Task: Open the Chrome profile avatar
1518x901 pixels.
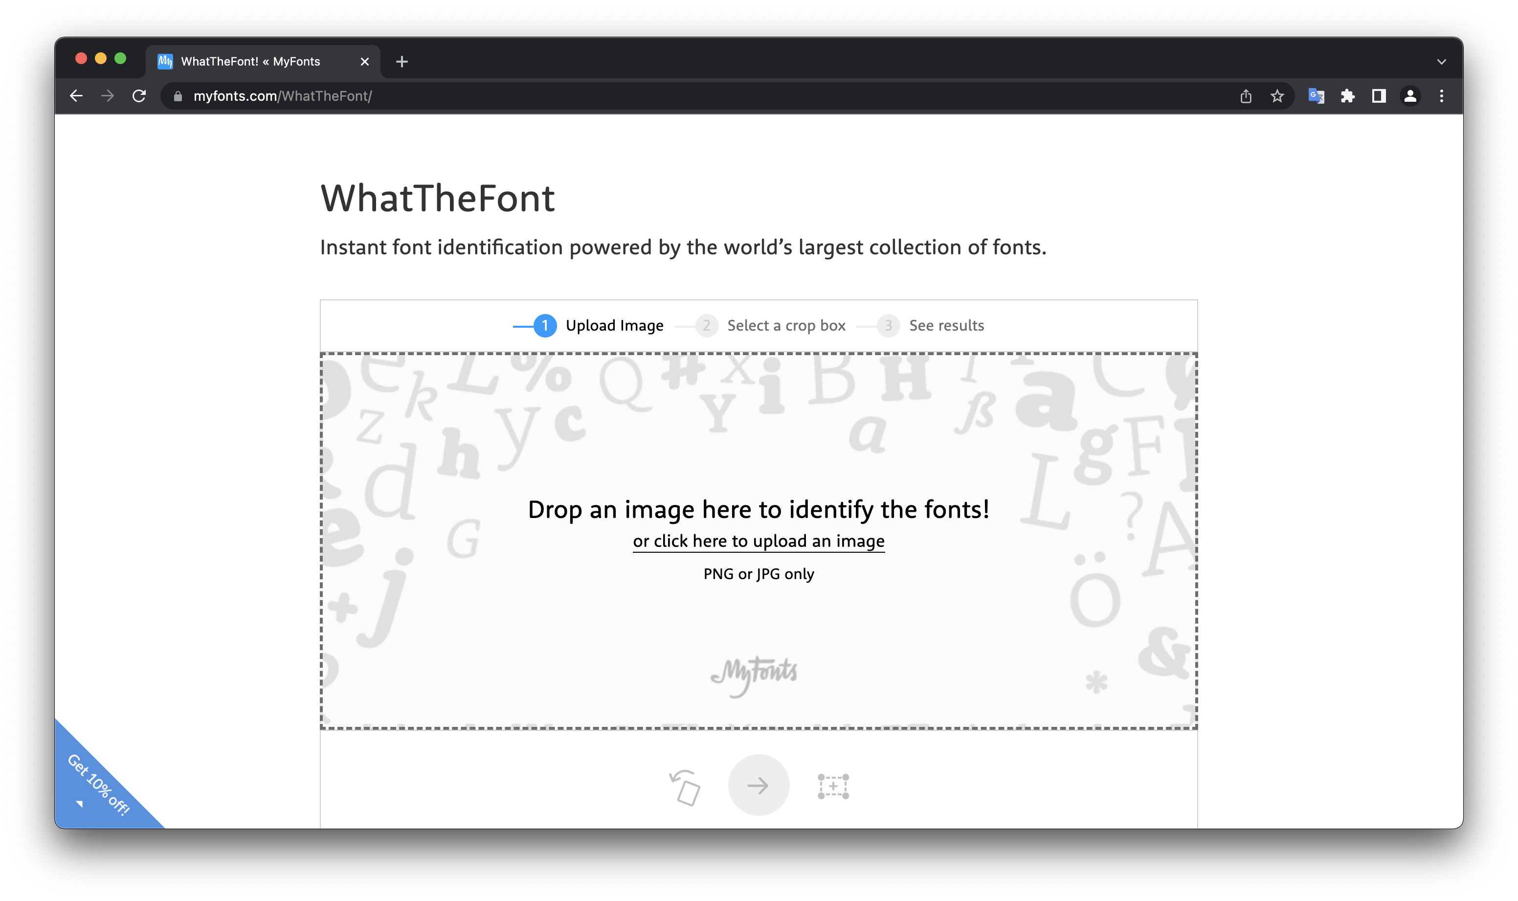Action: coord(1410,96)
